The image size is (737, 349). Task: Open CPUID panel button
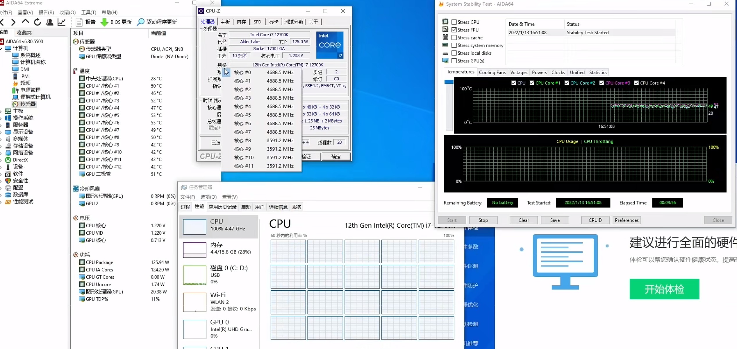595,220
